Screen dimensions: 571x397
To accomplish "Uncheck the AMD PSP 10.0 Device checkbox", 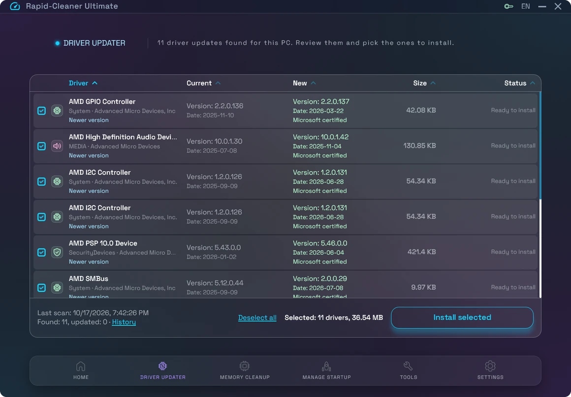I will tap(41, 252).
